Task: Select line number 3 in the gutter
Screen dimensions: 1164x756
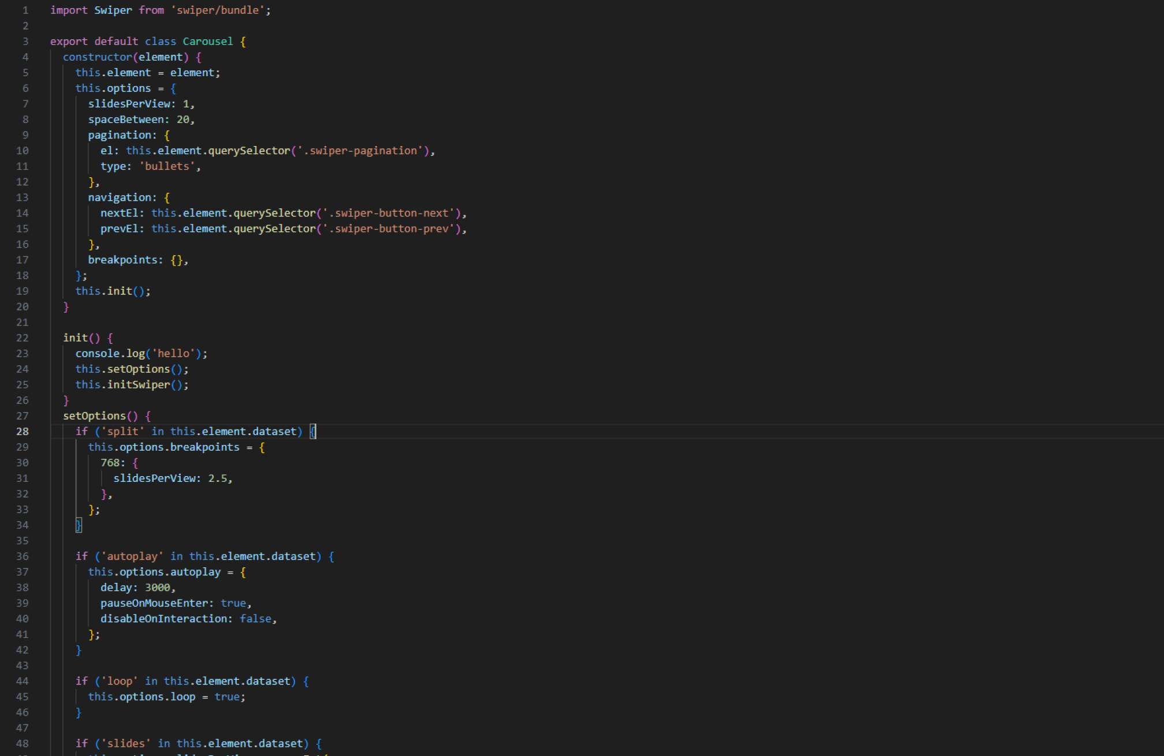Action: tap(25, 42)
